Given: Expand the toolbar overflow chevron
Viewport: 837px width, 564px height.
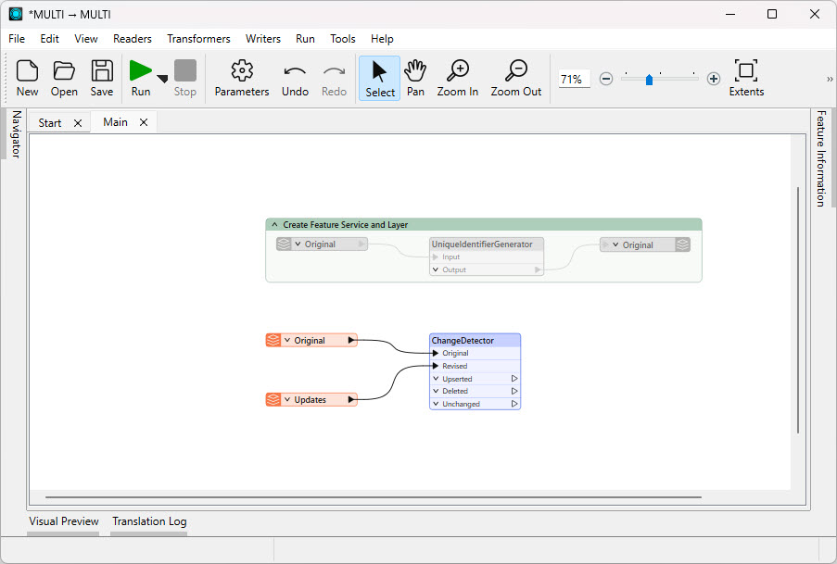Looking at the screenshot, I should point(830,79).
